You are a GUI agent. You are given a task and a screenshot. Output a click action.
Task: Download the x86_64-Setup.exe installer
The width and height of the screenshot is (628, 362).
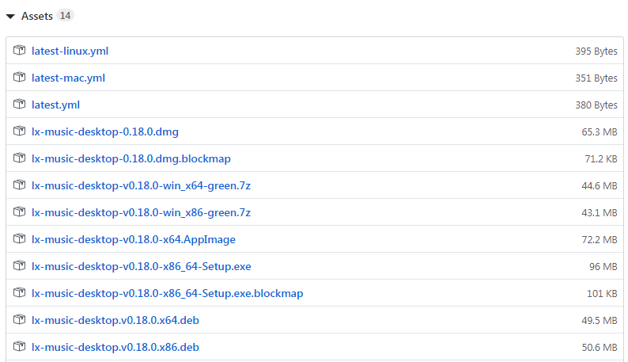[x=142, y=266]
